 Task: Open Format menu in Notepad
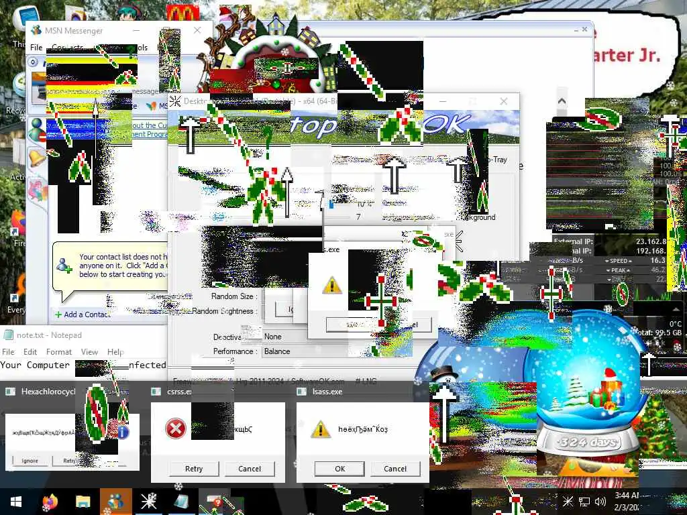click(59, 351)
